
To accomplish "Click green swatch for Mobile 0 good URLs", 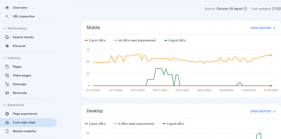I will pyautogui.click(x=166, y=41).
